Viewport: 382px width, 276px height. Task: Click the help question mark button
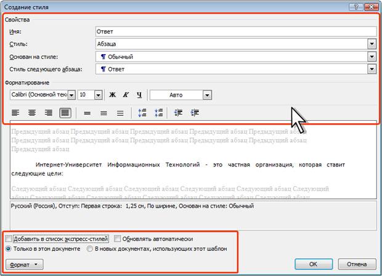pos(356,7)
